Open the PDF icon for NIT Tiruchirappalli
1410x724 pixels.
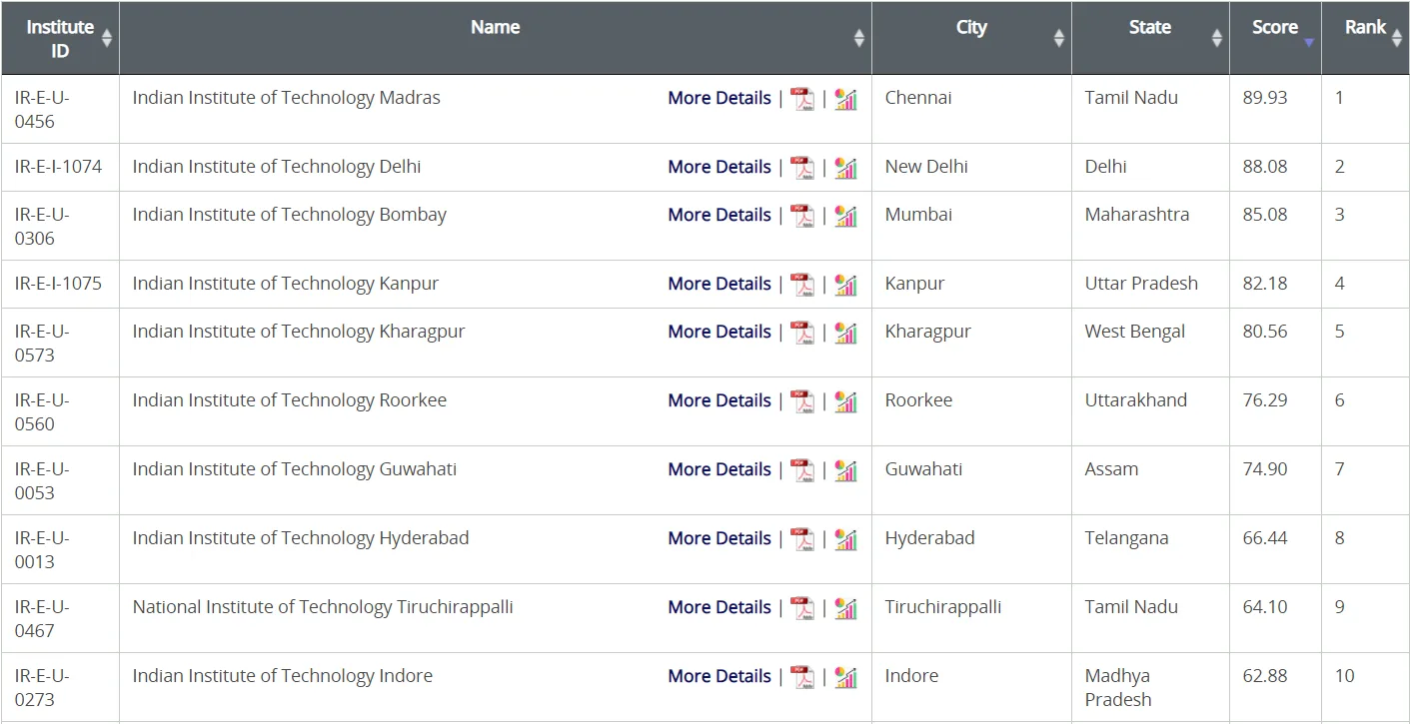802,608
